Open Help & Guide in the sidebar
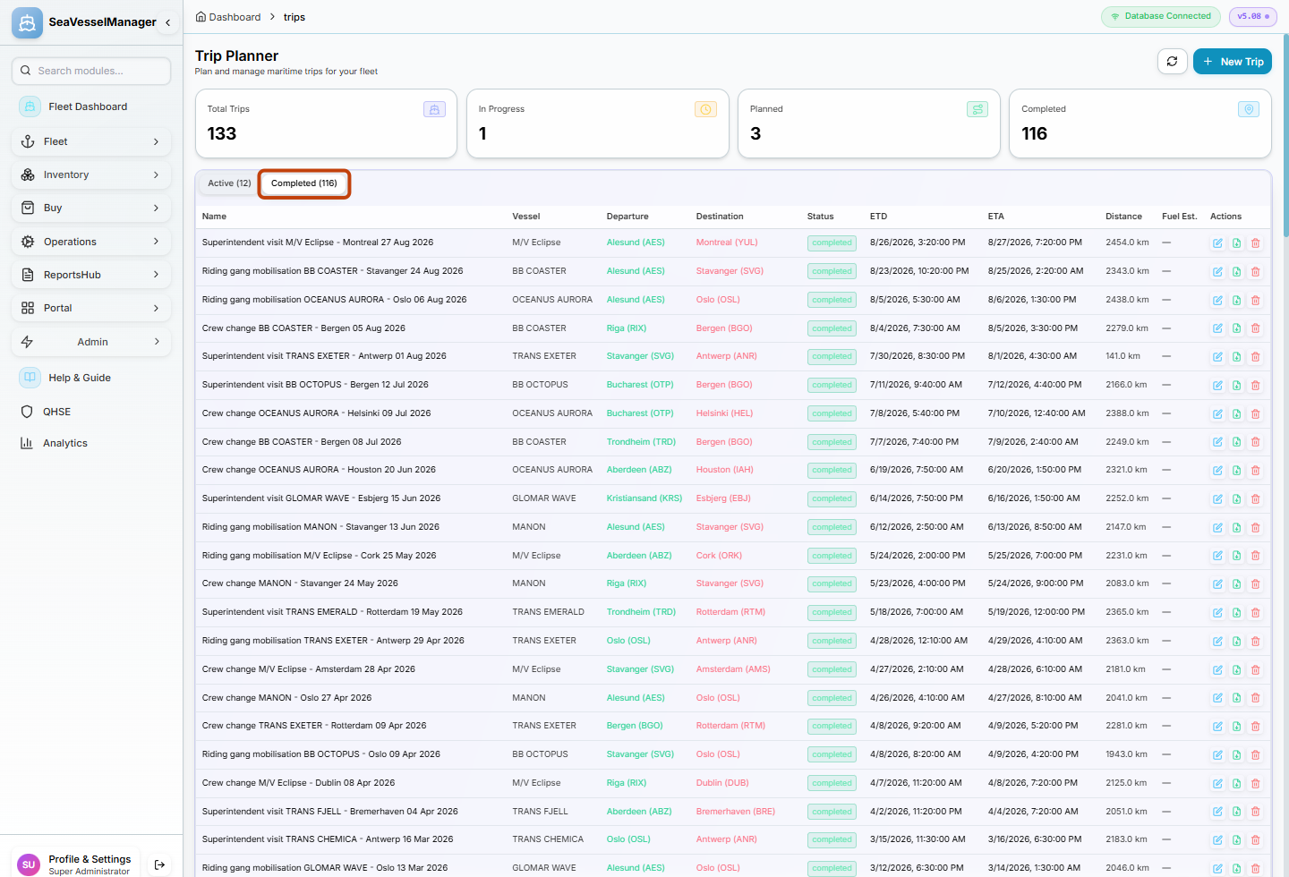This screenshot has height=877, width=1289. point(91,378)
